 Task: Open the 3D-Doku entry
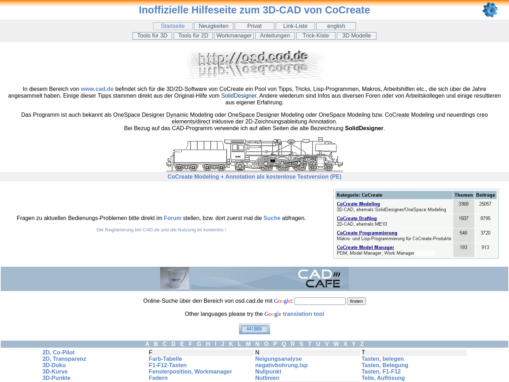coord(54,365)
